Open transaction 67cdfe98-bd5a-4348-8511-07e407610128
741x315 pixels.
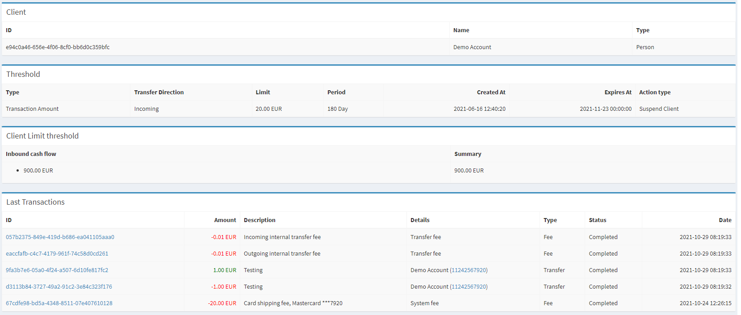tap(59, 303)
